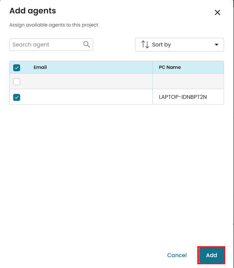This screenshot has width=234, height=268.
Task: Click the Email column header
Action: pos(40,67)
